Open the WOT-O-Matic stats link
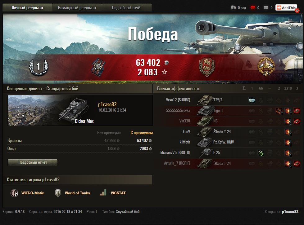The height and width of the screenshot is (225, 304). (27, 193)
